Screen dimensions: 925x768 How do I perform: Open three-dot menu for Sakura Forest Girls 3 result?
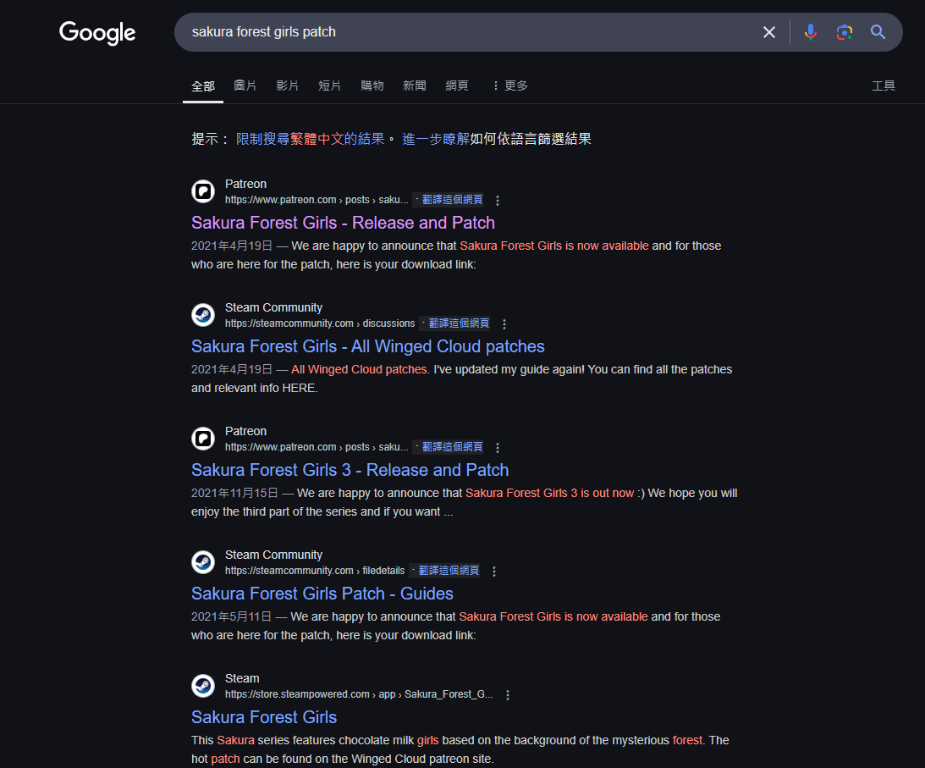pos(498,448)
